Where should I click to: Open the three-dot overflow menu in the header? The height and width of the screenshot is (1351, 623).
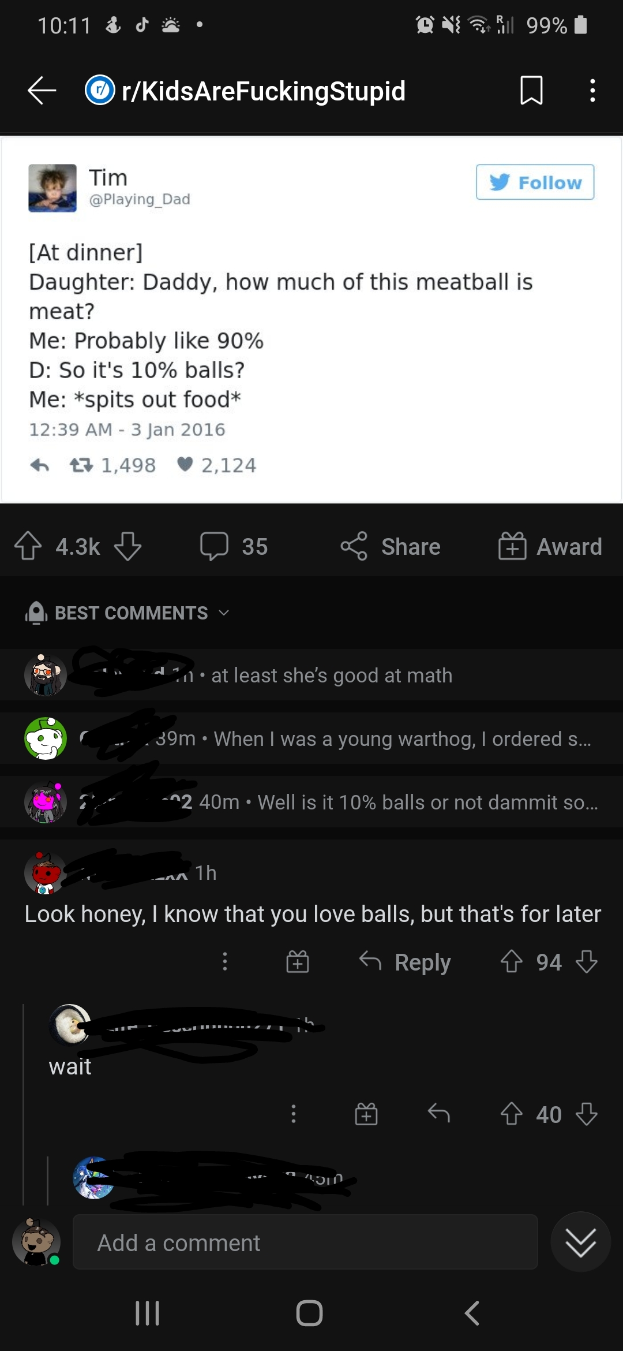click(x=592, y=91)
